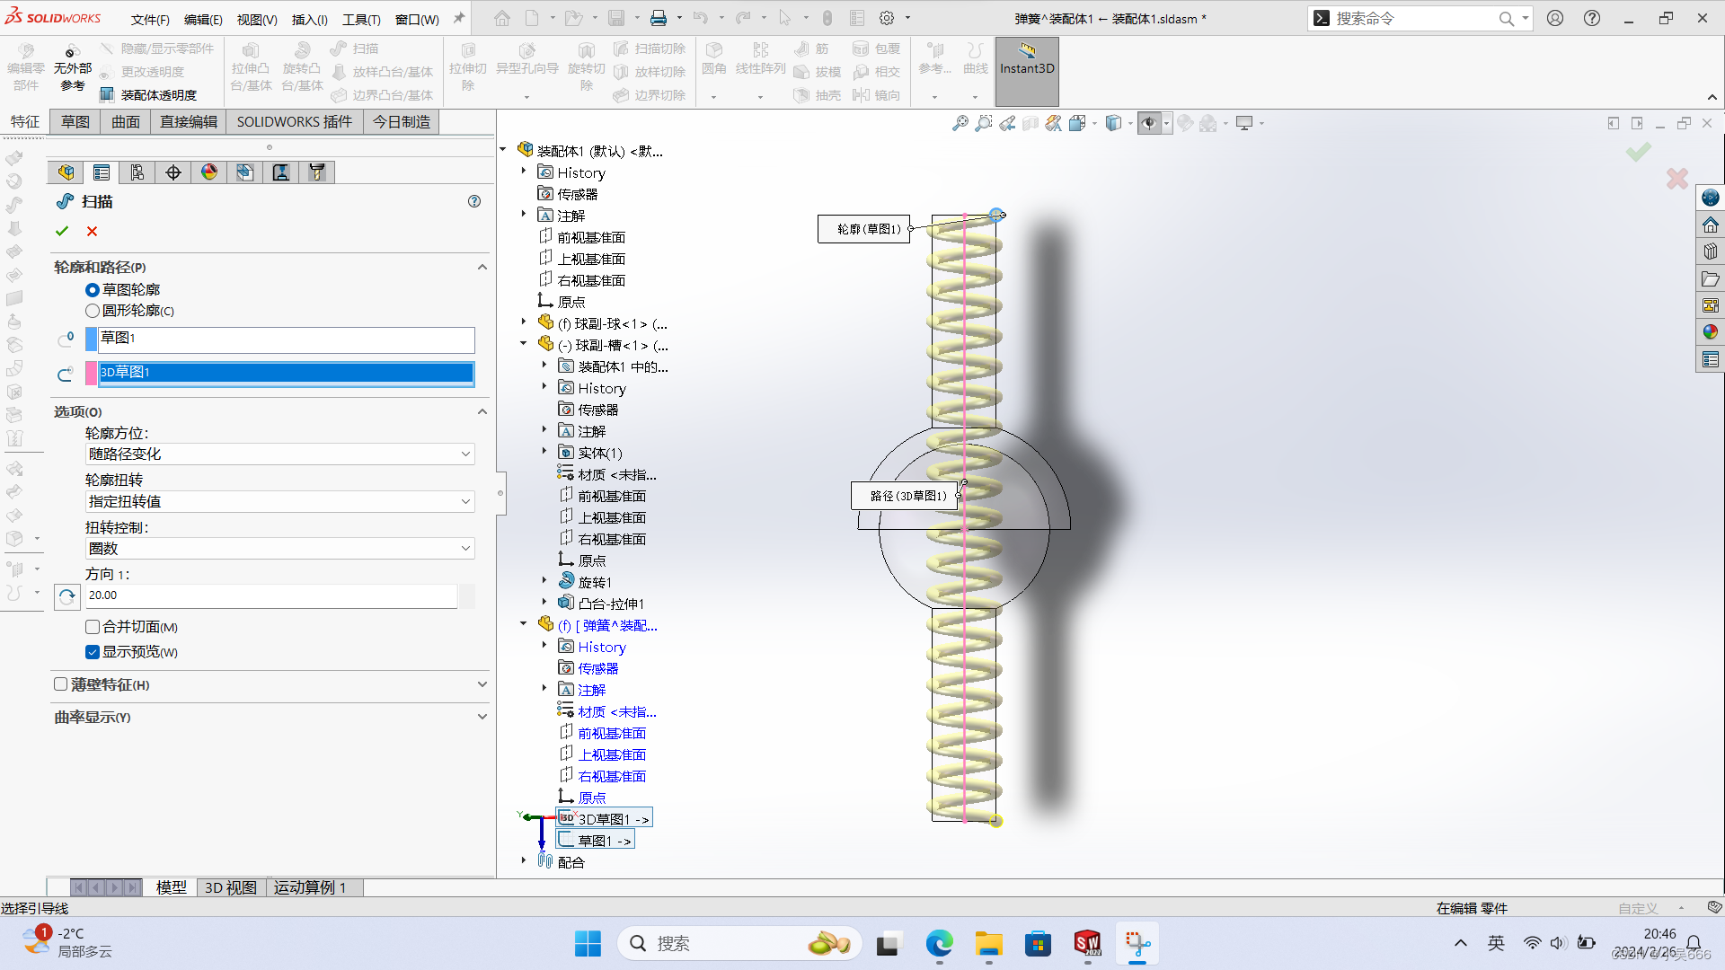The height and width of the screenshot is (970, 1725).
Task: Enable the 合并切面 checkbox
Action: (93, 627)
